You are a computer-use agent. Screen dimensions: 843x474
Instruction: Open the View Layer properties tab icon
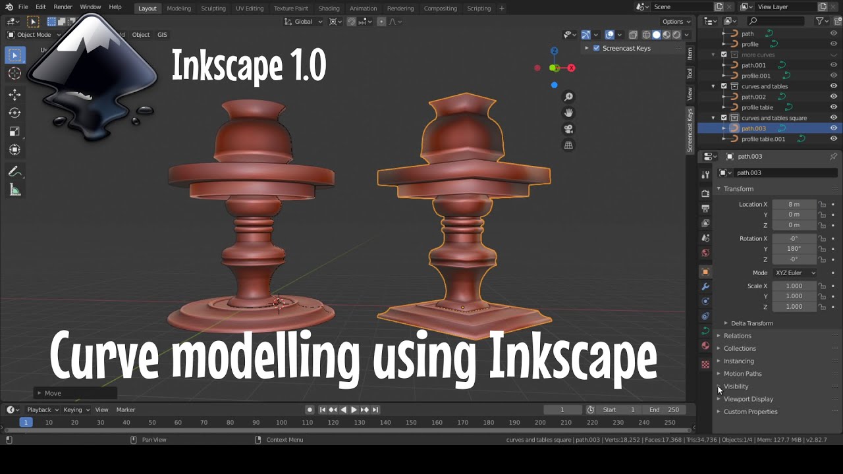tap(705, 223)
